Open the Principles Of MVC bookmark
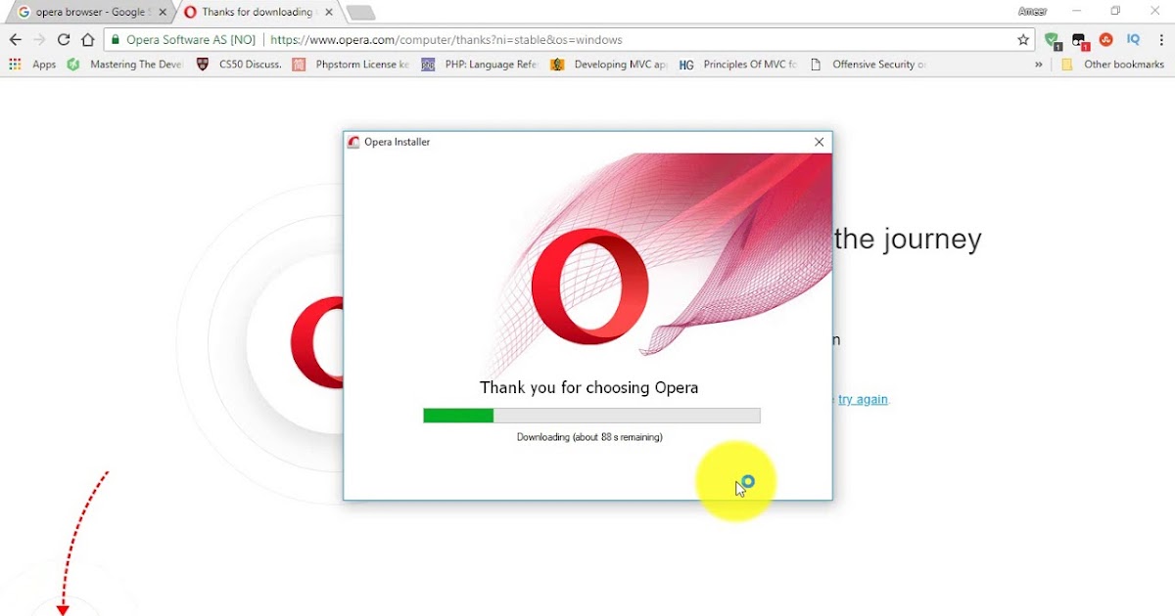This screenshot has width=1175, height=616. click(738, 65)
